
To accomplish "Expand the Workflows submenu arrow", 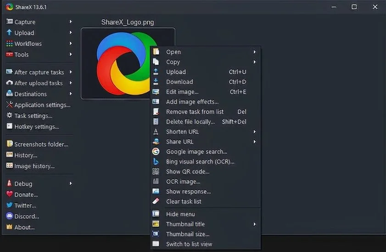I will [71, 43].
